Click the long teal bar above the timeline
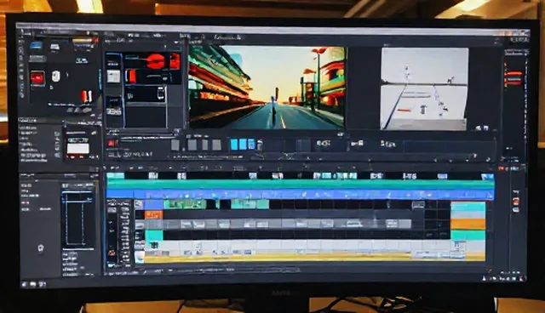This screenshot has width=545, height=313. pyautogui.click(x=301, y=185)
